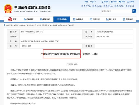Open the 移动端 mobile version link
Screen dimensions: 139x105
coord(105,2)
